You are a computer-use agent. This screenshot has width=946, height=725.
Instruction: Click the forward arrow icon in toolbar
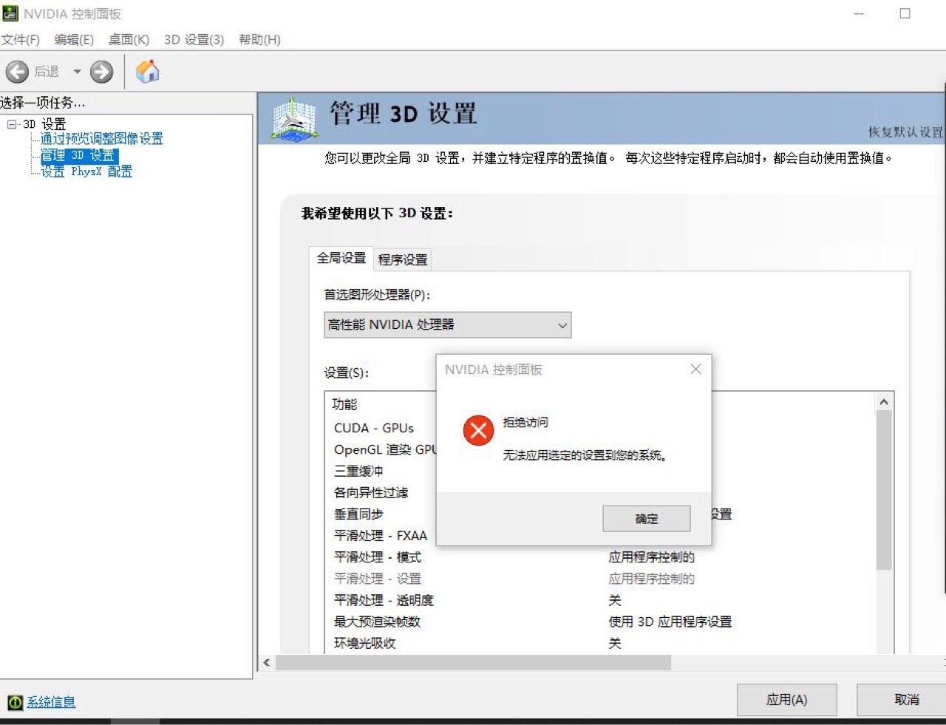(101, 72)
